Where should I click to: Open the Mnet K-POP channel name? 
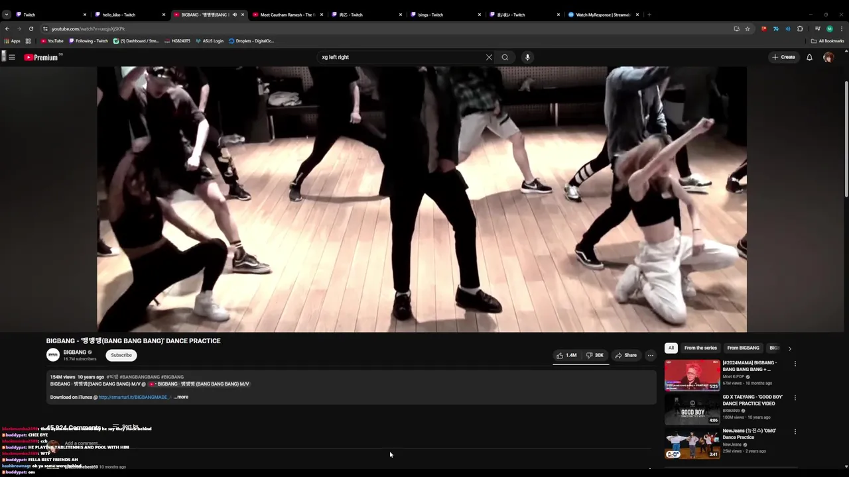point(734,376)
